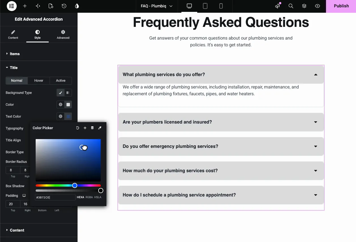This screenshot has height=242, width=356.
Task: Open the FAQ - Plumbiq document dropdown
Action: point(156,6)
